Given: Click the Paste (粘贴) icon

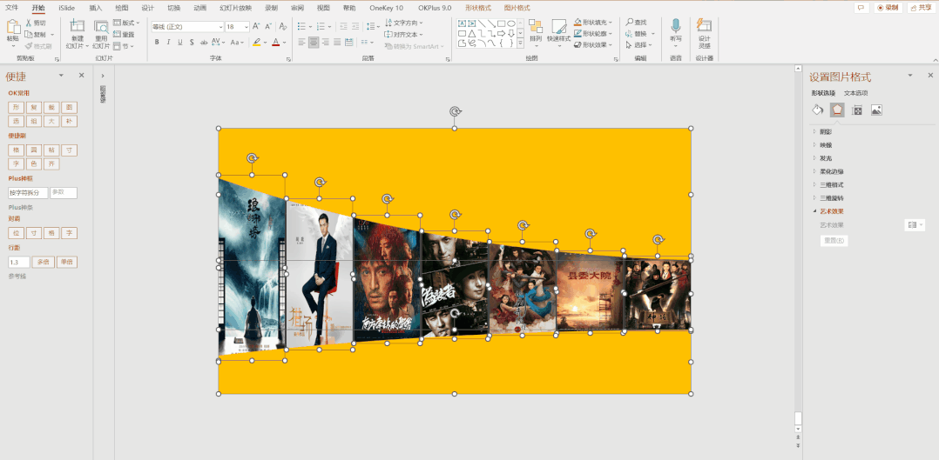Looking at the screenshot, I should click(13, 28).
